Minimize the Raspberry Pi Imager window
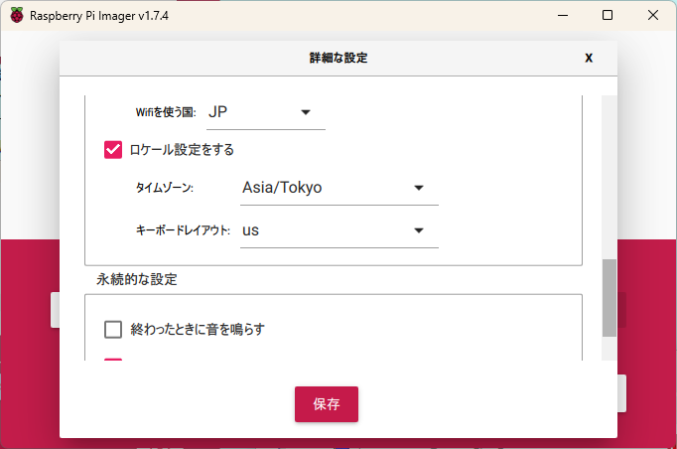Image resolution: width=677 pixels, height=449 pixels. 561,16
